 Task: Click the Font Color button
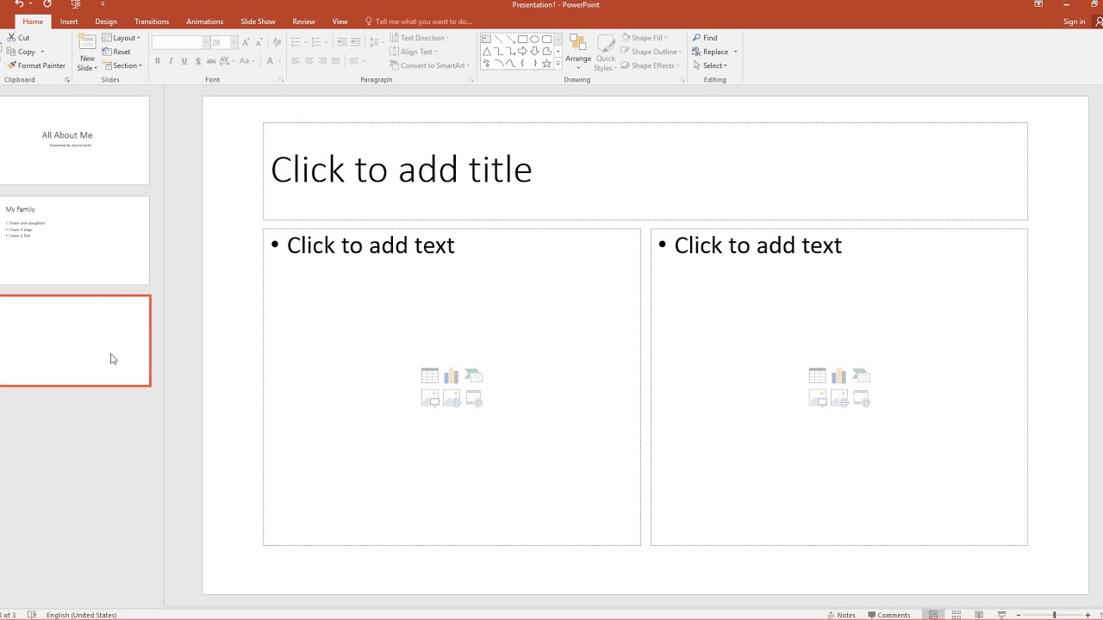coord(270,61)
